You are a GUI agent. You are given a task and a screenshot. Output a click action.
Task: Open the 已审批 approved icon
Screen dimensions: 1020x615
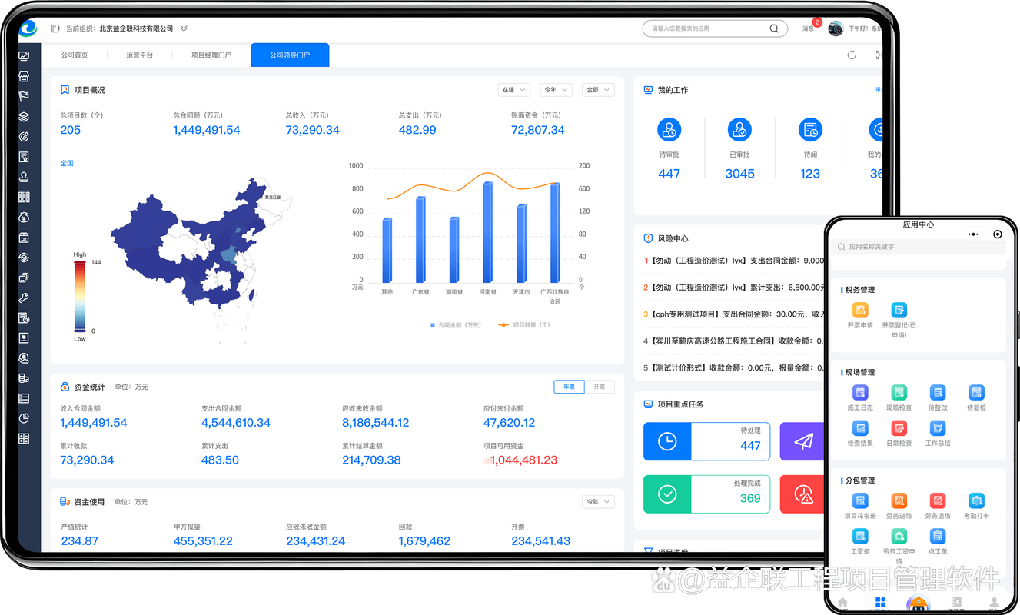click(739, 129)
